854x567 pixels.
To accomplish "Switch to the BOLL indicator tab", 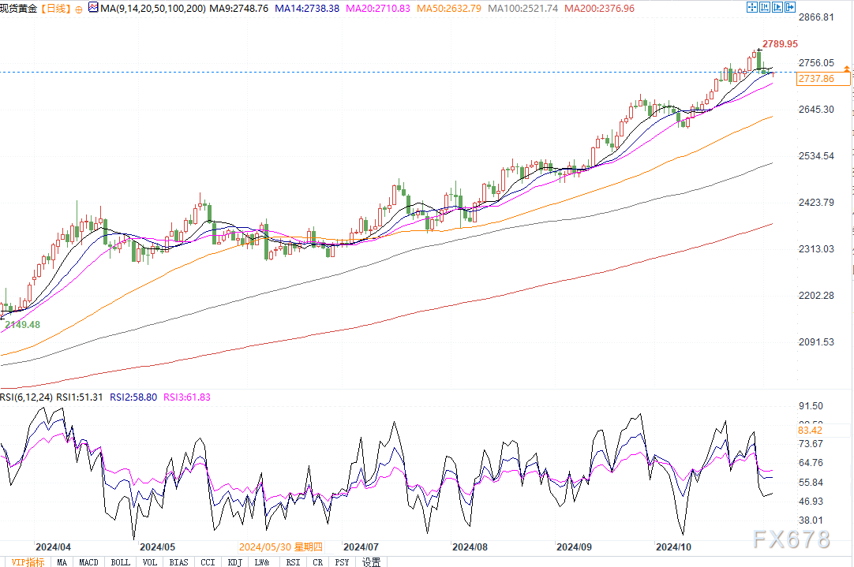I will 120,561.
